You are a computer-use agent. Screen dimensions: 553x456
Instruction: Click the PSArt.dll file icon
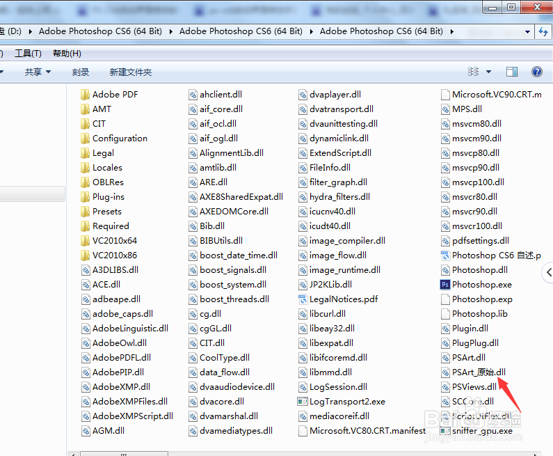pos(445,358)
